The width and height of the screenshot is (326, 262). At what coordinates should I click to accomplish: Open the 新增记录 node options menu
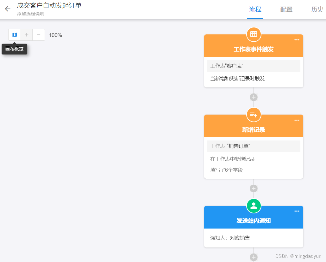(x=297, y=120)
